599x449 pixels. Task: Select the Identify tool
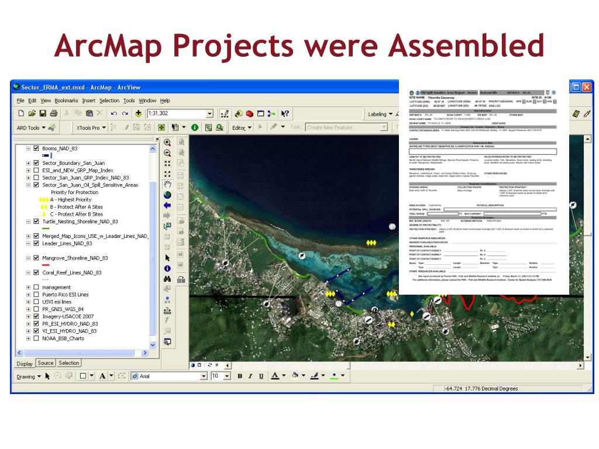(167, 269)
